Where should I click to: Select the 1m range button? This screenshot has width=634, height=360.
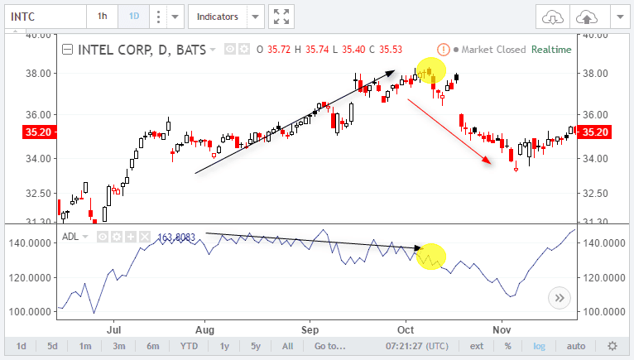click(85, 346)
